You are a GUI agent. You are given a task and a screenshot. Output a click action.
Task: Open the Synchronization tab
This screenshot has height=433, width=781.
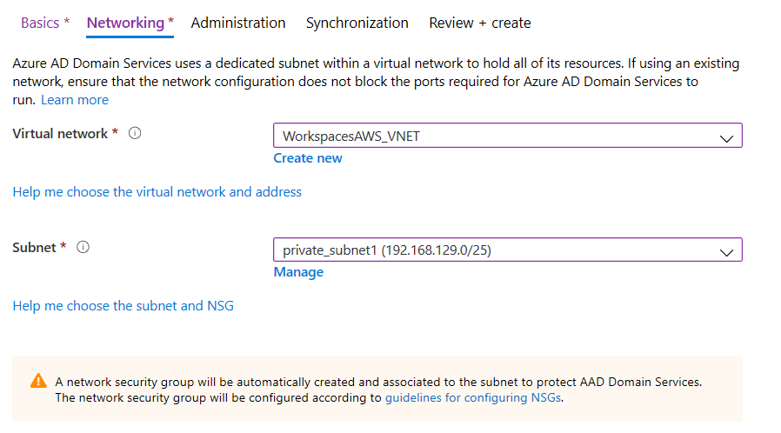coord(357,23)
